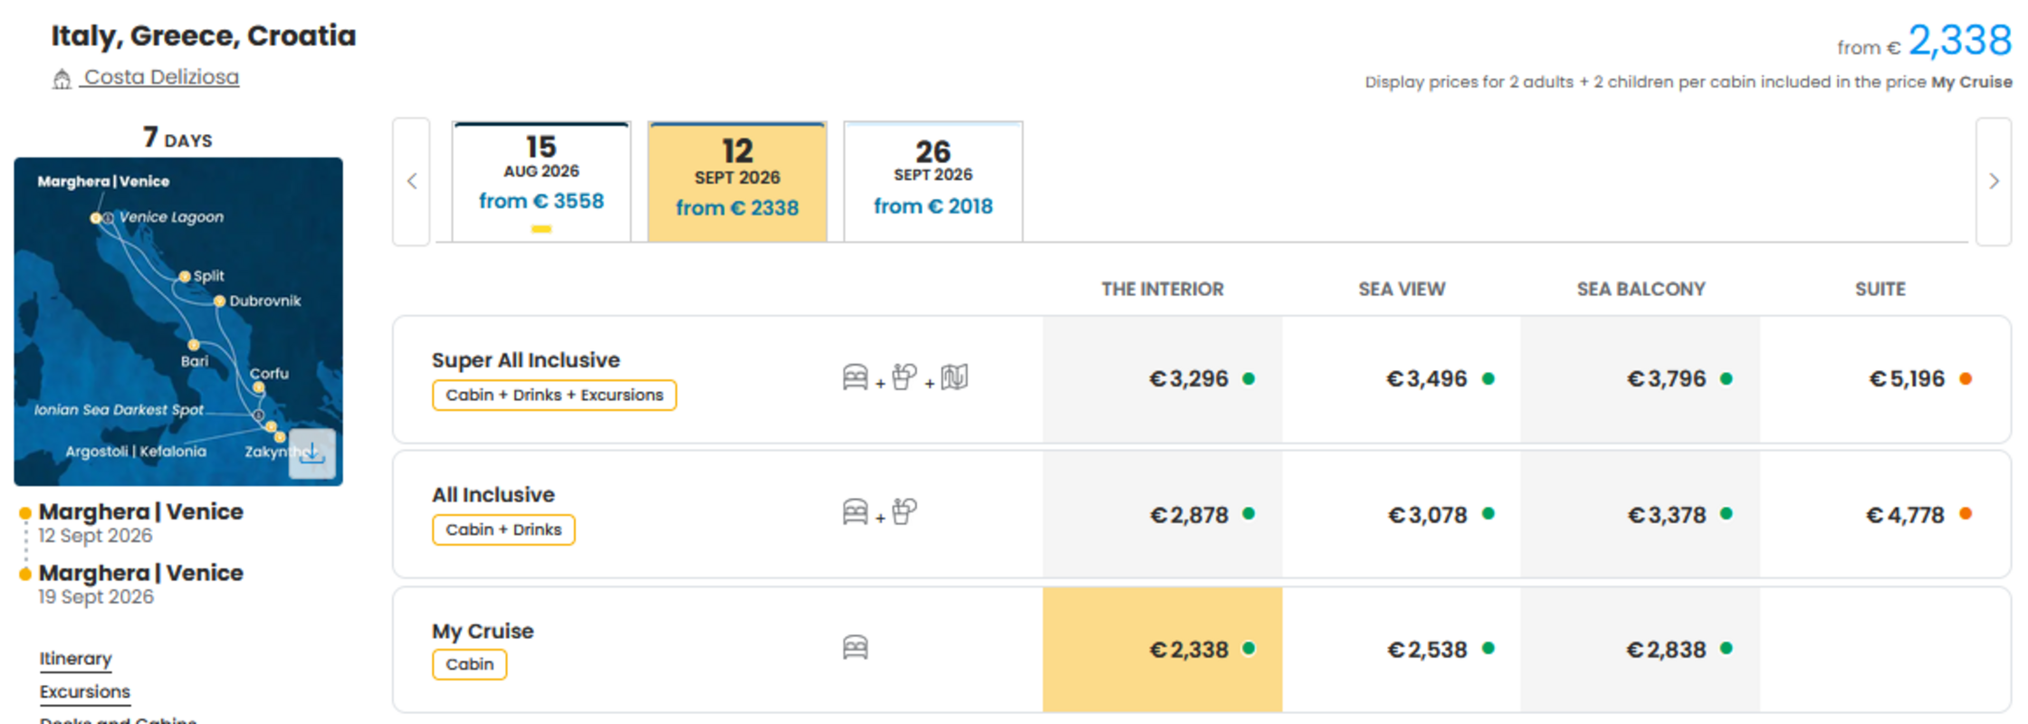
Task: Select the 15 Aug 2026 departure tab
Action: click(541, 182)
